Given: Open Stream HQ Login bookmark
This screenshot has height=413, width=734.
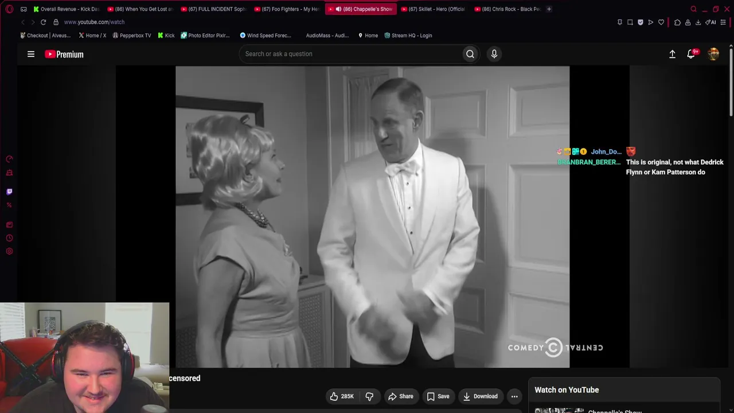Looking at the screenshot, I should tap(408, 36).
